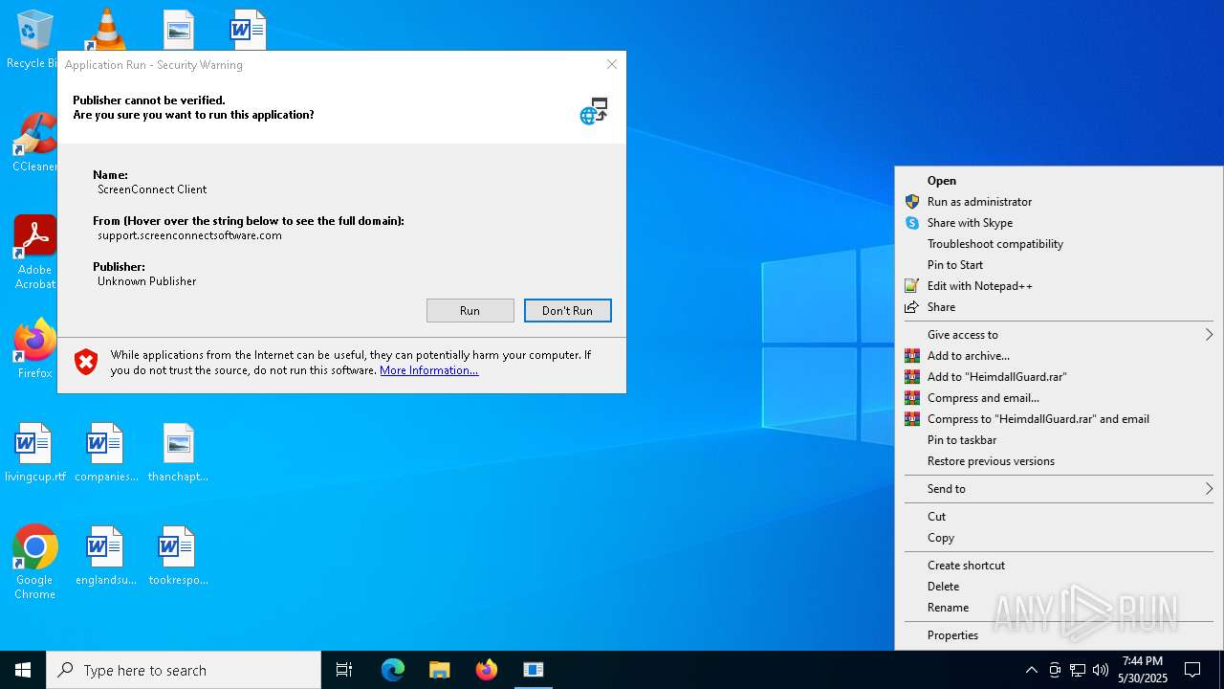Viewport: 1224px width, 689px height.
Task: Choose Copy in the context menu
Action: (x=1059, y=538)
